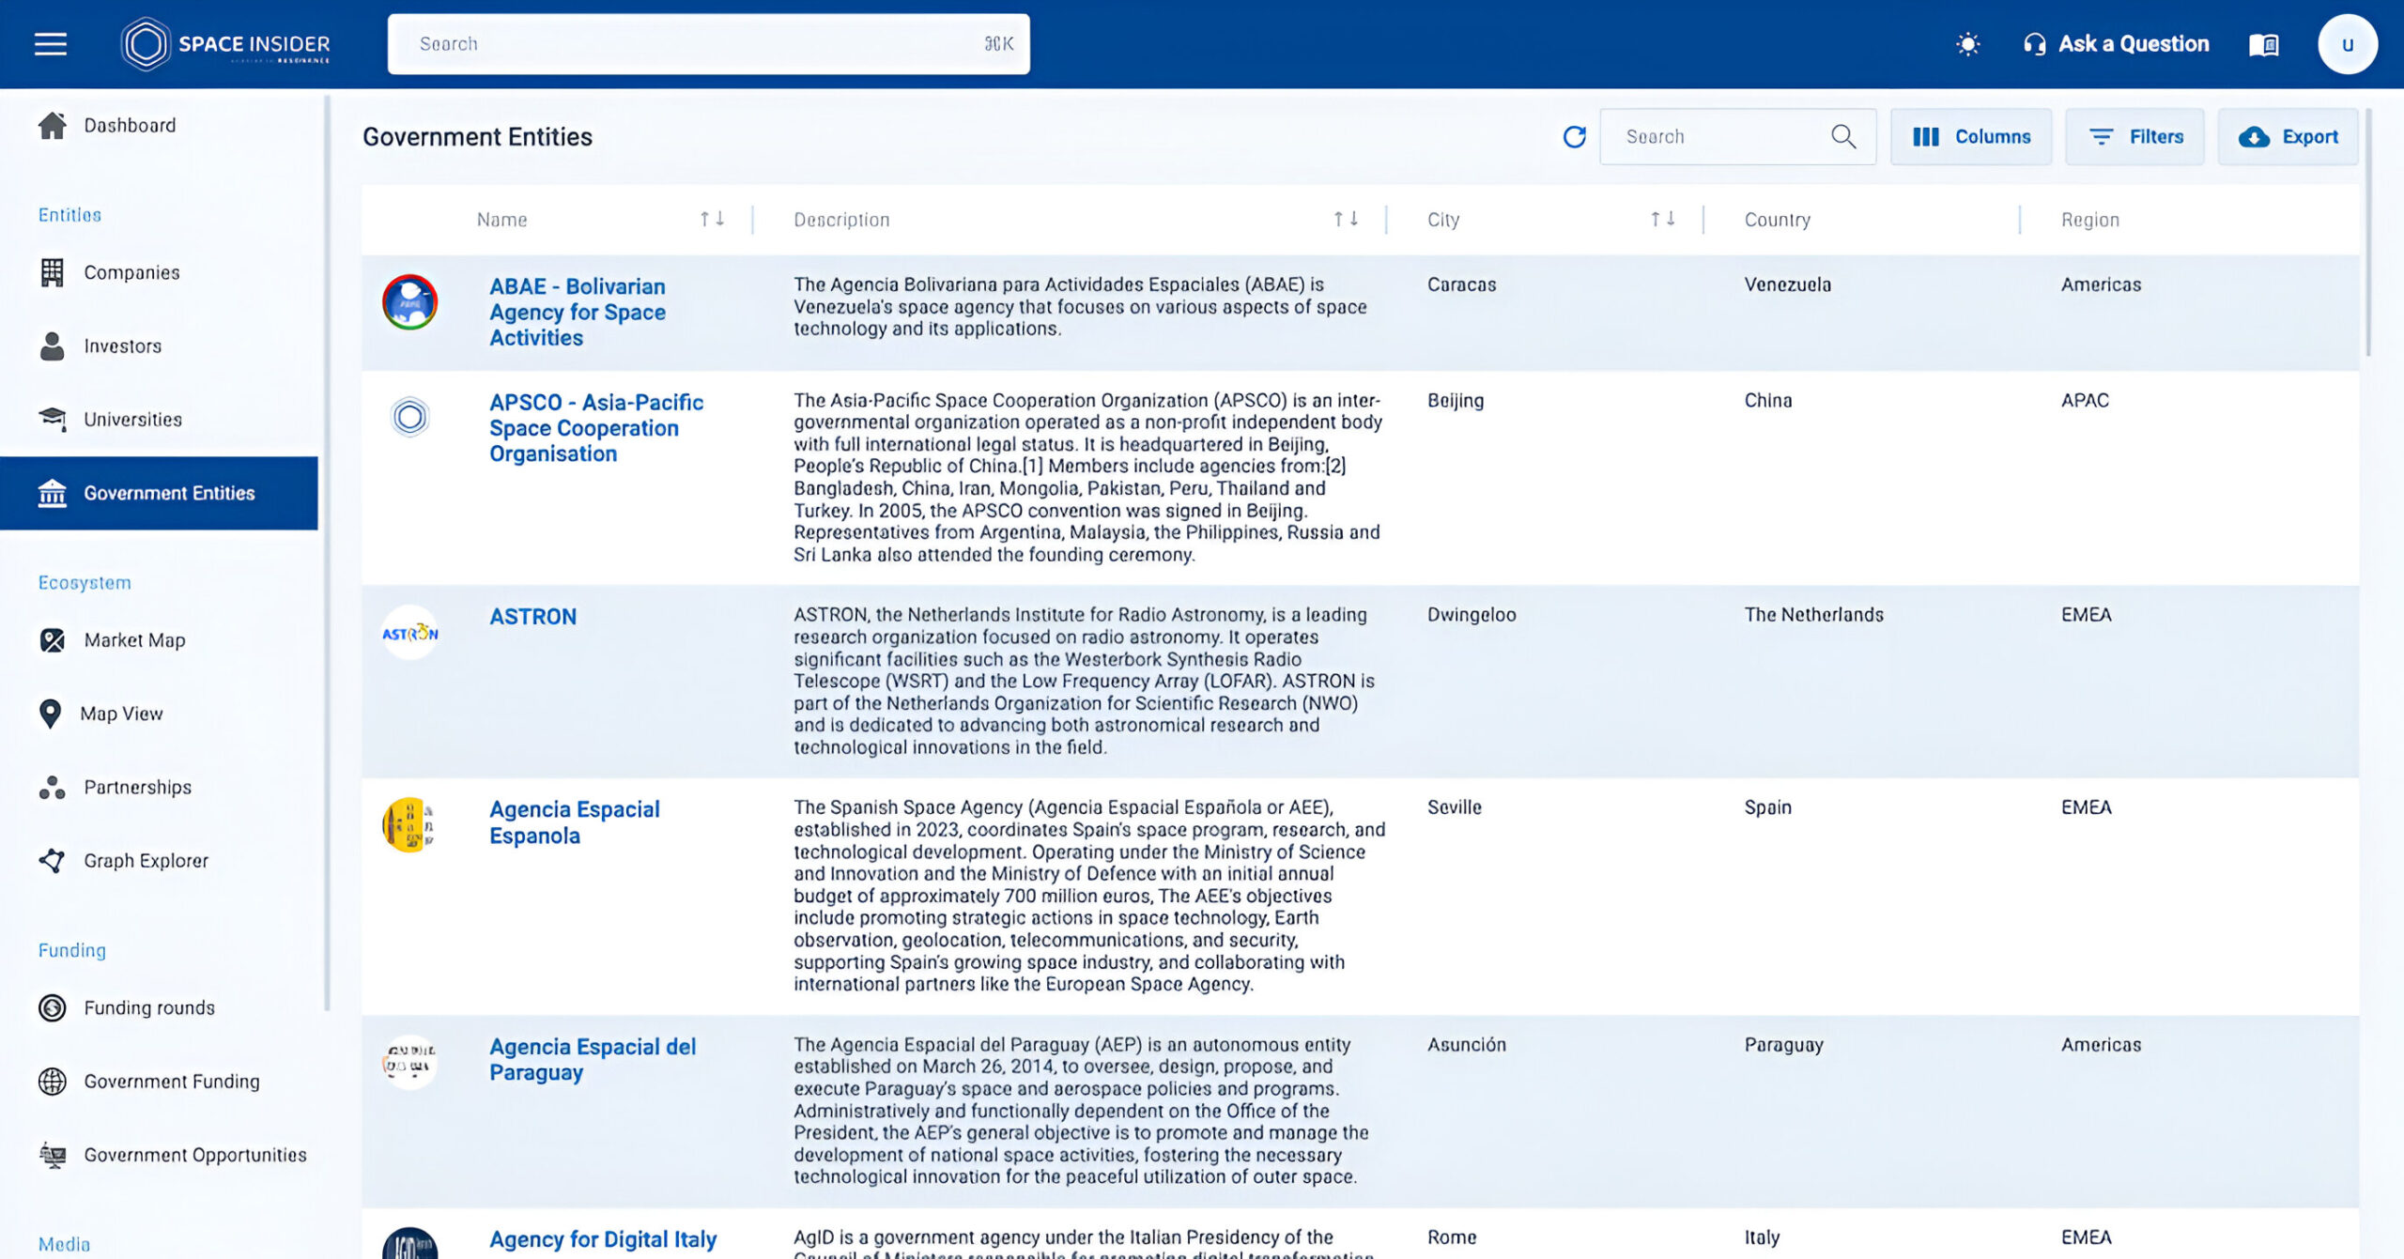Open ABAE - Bolivarian Agency for Space Activities

pyautogui.click(x=578, y=312)
